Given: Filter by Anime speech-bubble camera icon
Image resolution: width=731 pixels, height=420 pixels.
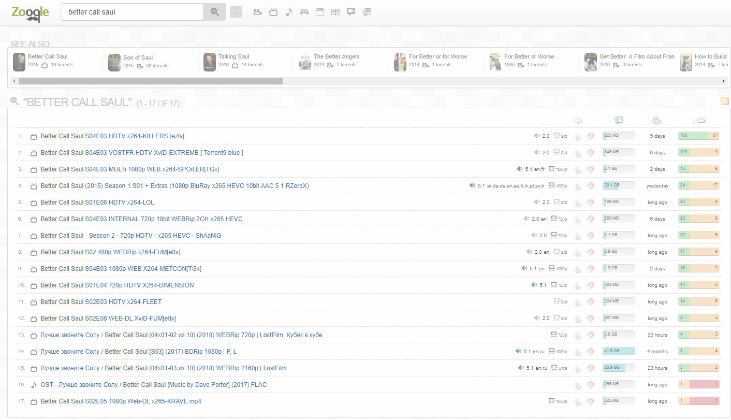Looking at the screenshot, I should [351, 12].
